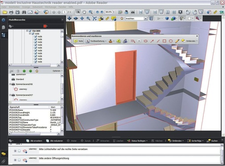
Task: Click the binoculars Search icon
Action: [24, 12]
